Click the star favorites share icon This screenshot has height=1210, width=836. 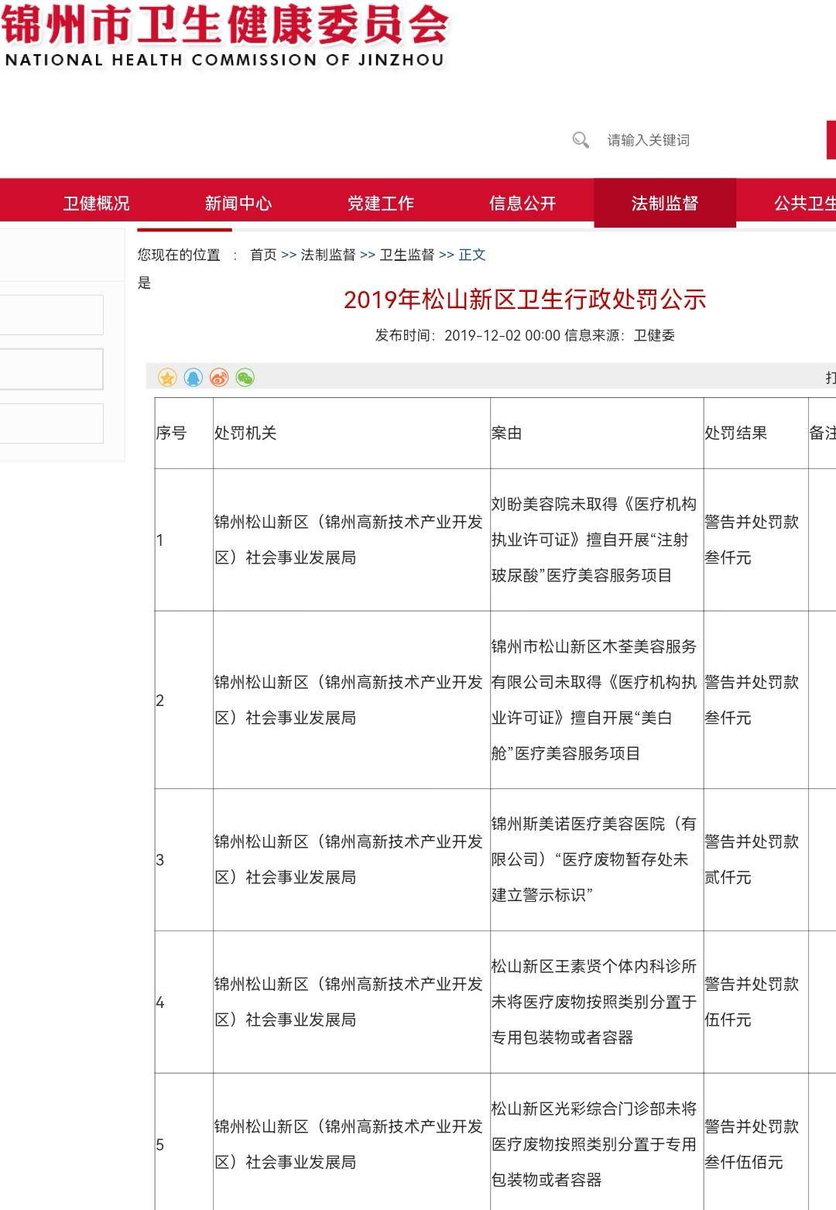167,378
